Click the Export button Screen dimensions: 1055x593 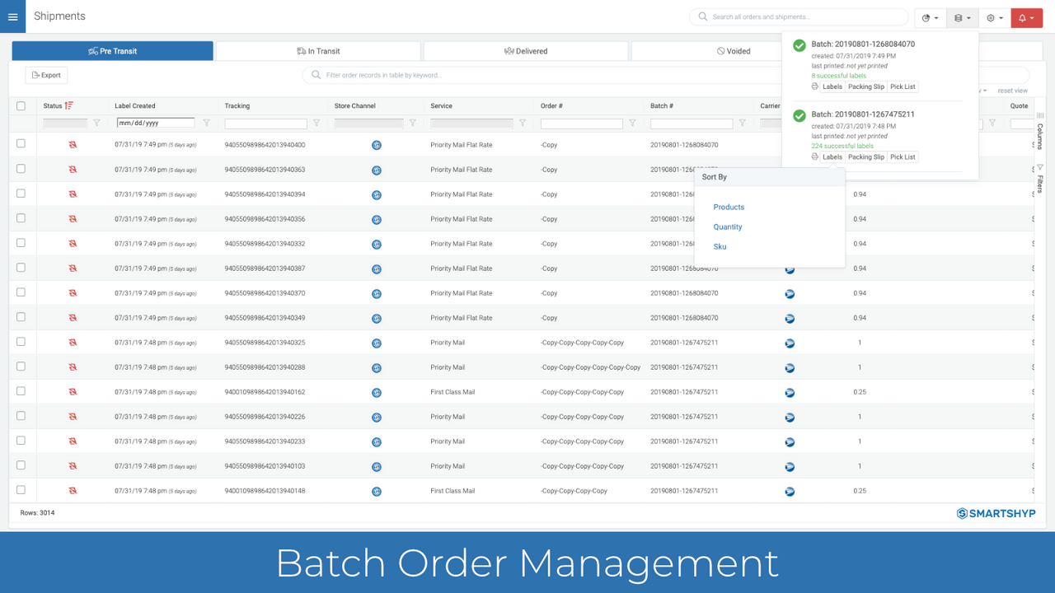tap(45, 74)
